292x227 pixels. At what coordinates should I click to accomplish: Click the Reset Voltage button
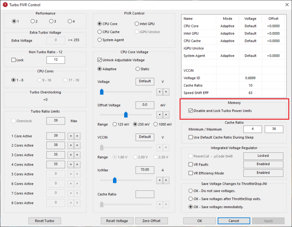click(117, 221)
